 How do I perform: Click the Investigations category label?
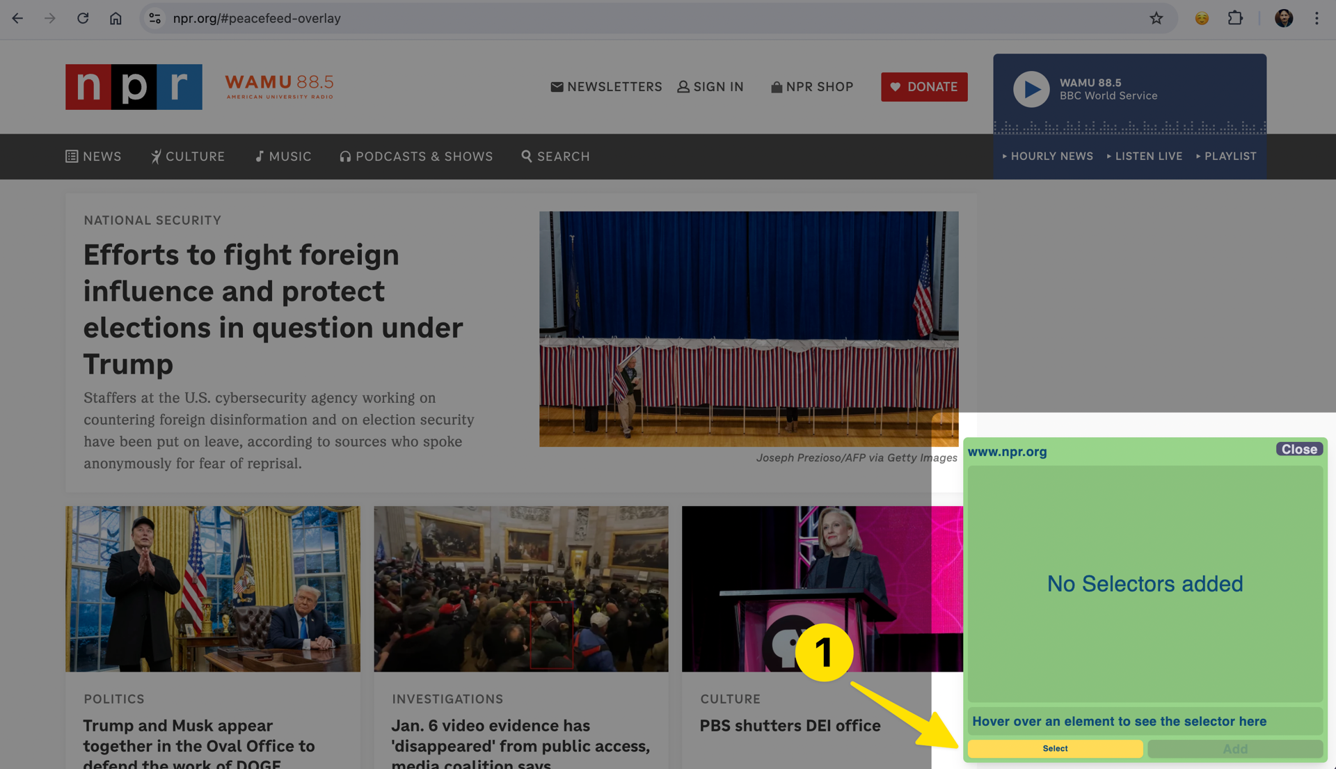pos(447,699)
